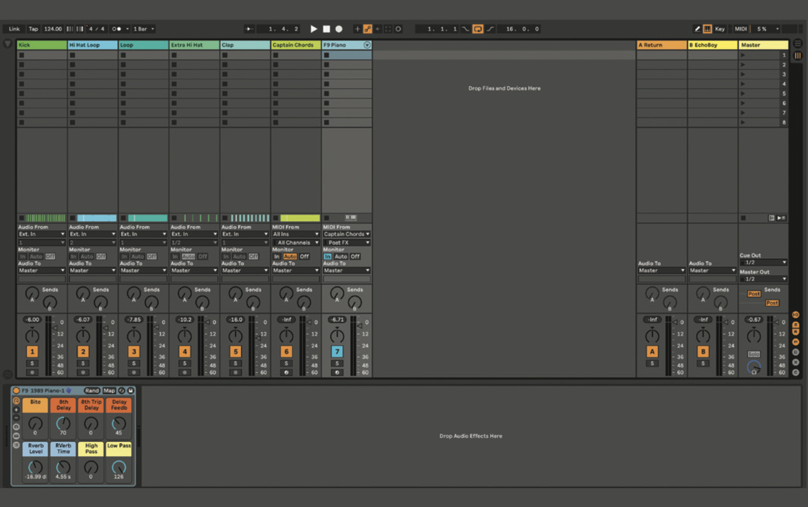Image resolution: width=808 pixels, height=507 pixels.
Task: Toggle the computer MIDI keyboard icon
Action: pyautogui.click(x=708, y=29)
